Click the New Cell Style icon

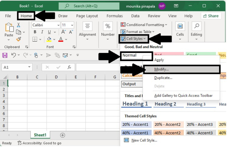[126, 140]
